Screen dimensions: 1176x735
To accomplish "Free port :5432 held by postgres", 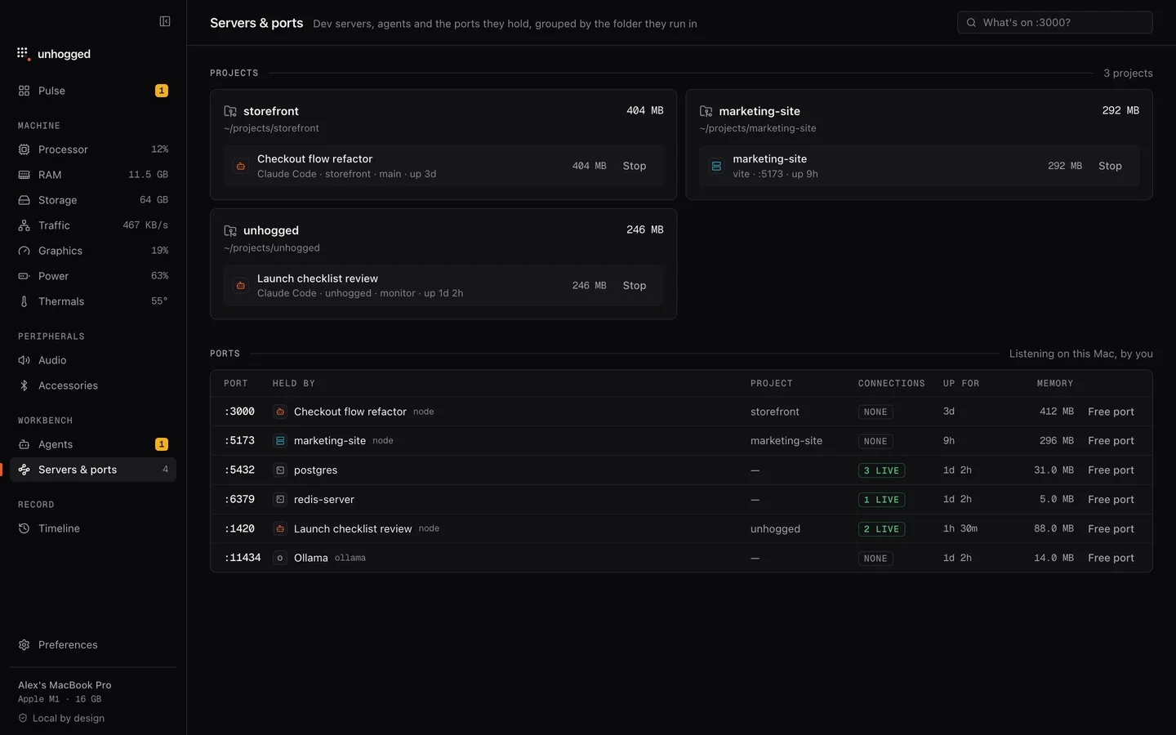I will [x=1111, y=470].
